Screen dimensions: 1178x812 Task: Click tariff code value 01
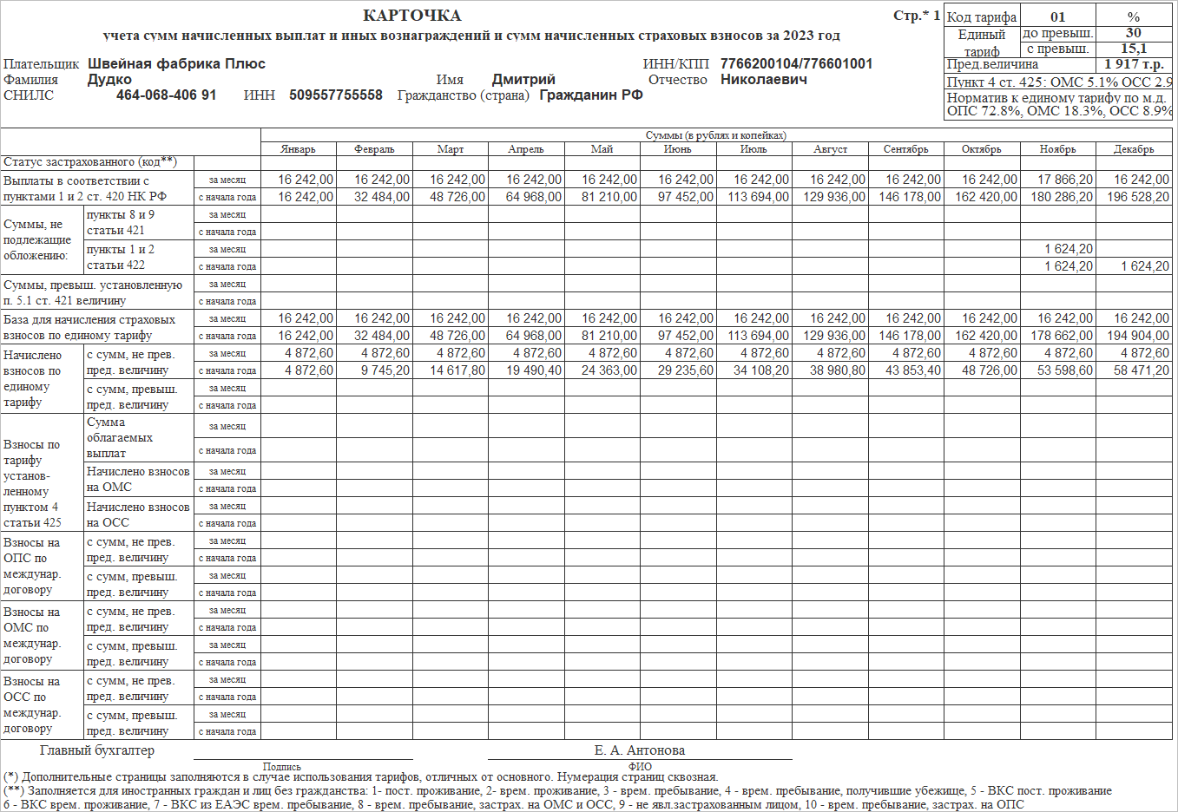tap(1057, 16)
